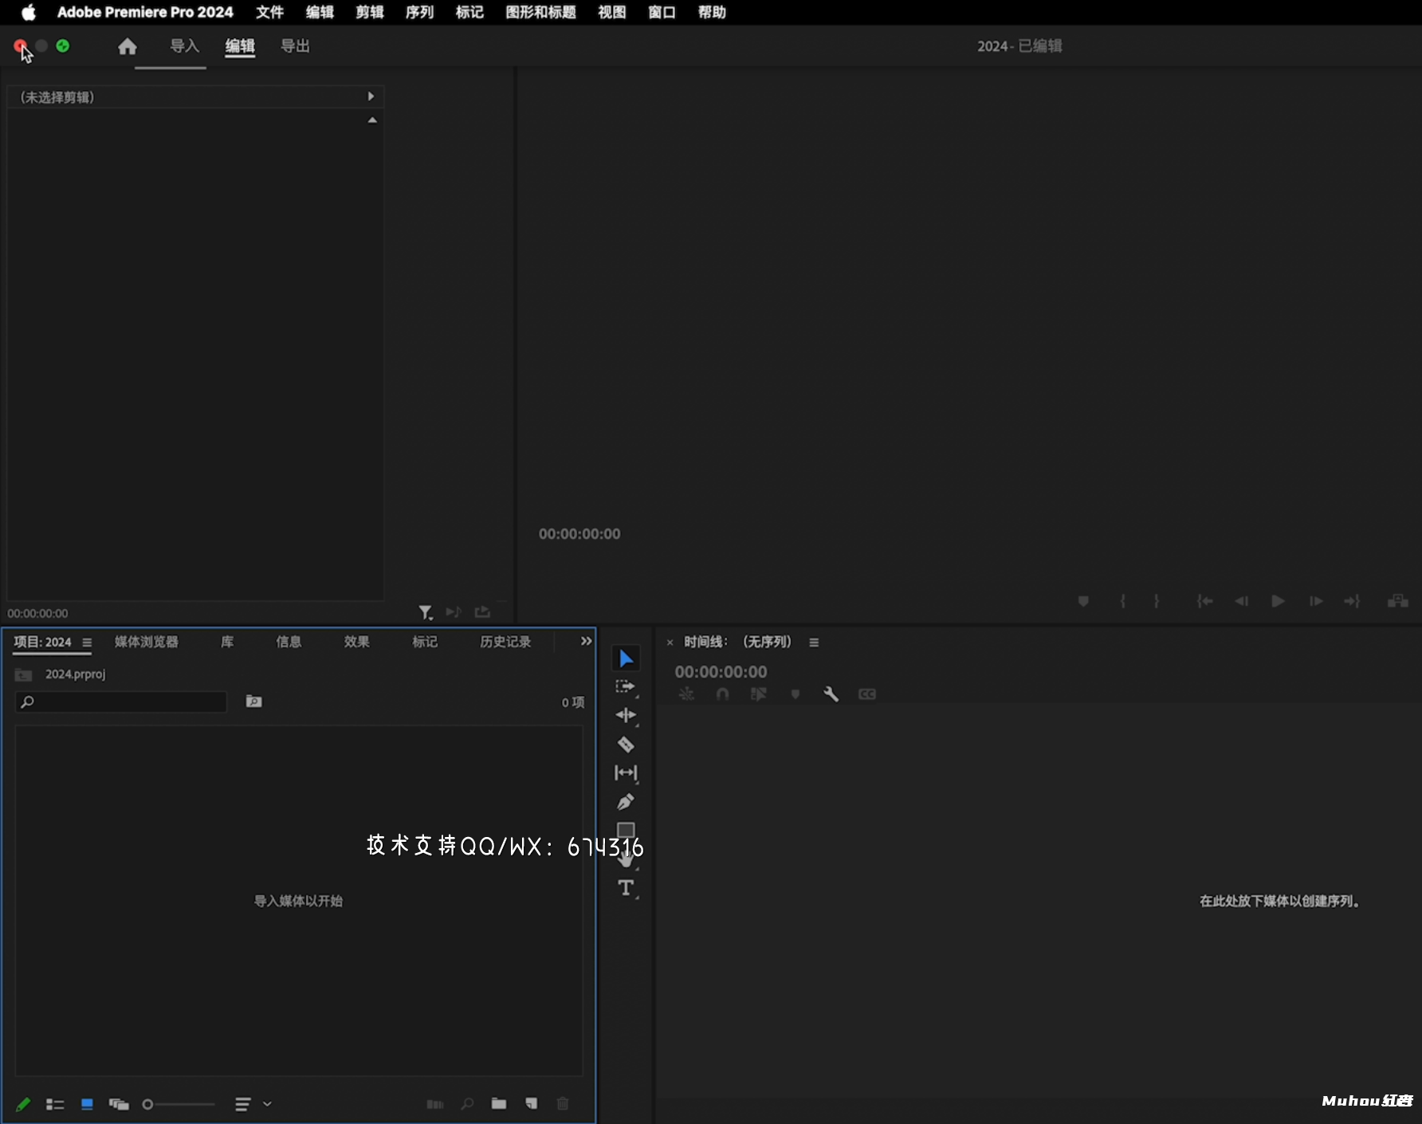
Task: Open the 窗口 menu
Action: 662,12
